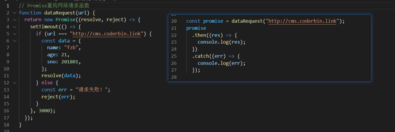Click the "dataRequest" call on line 20
The width and height of the screenshot is (395, 132).
247,21
